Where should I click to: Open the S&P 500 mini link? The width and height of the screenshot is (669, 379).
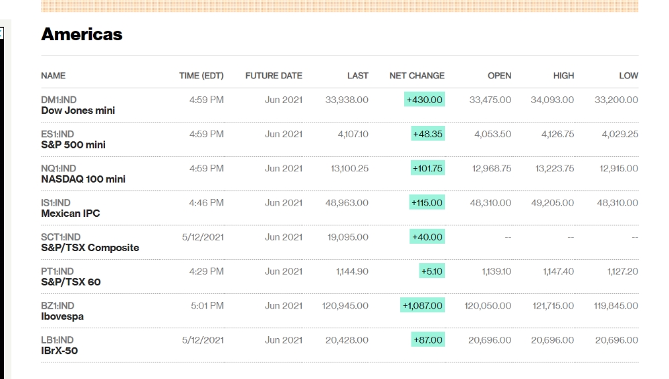74,145
